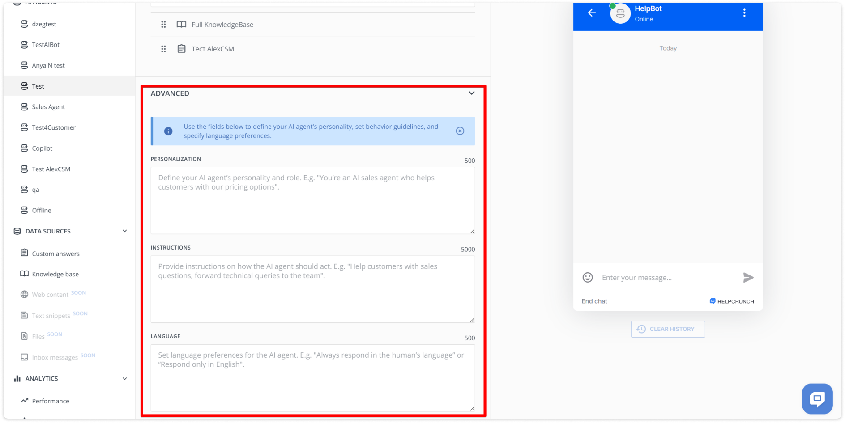Open Custom answers from the sidebar
Viewport: 845px width, 423px height.
[55, 253]
